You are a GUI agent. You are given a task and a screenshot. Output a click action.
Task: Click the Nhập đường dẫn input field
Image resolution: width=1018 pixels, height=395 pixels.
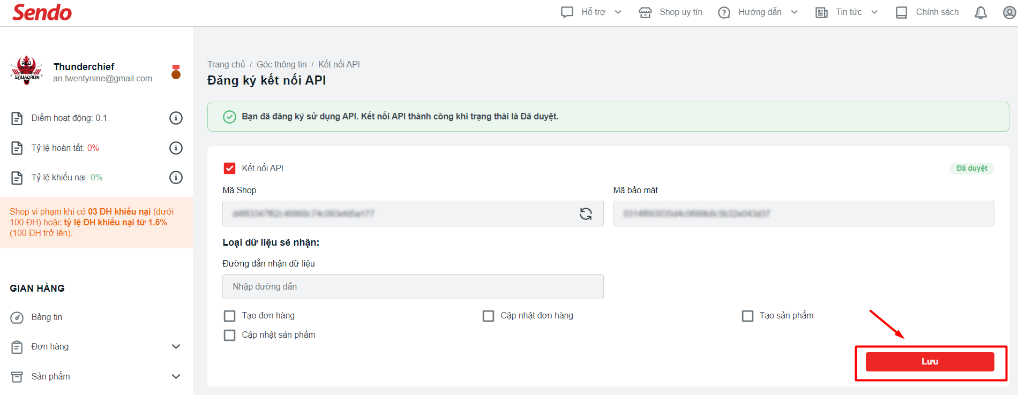(x=413, y=287)
